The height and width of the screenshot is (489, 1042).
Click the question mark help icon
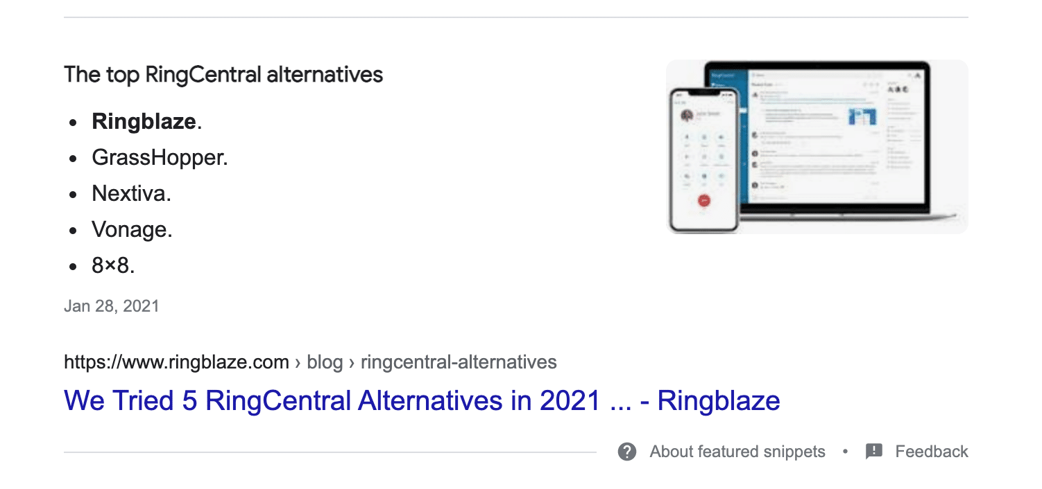(x=627, y=452)
